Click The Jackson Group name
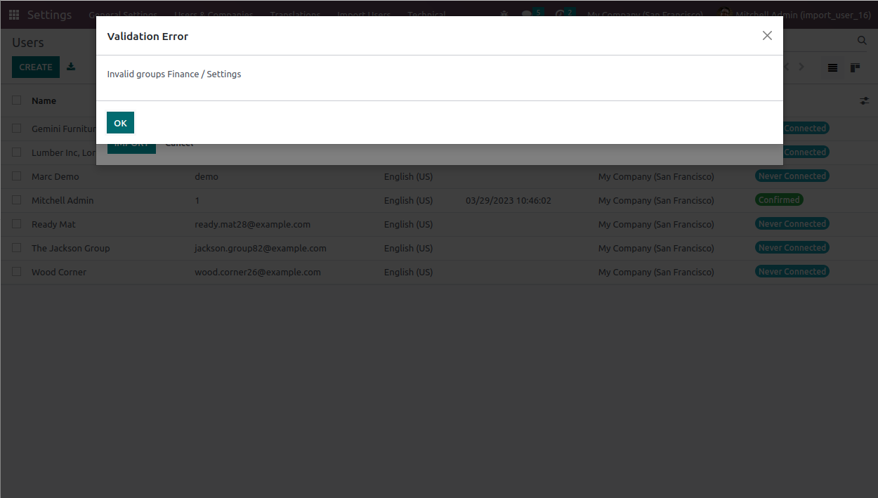Screen dimensions: 878x498 click(71, 249)
